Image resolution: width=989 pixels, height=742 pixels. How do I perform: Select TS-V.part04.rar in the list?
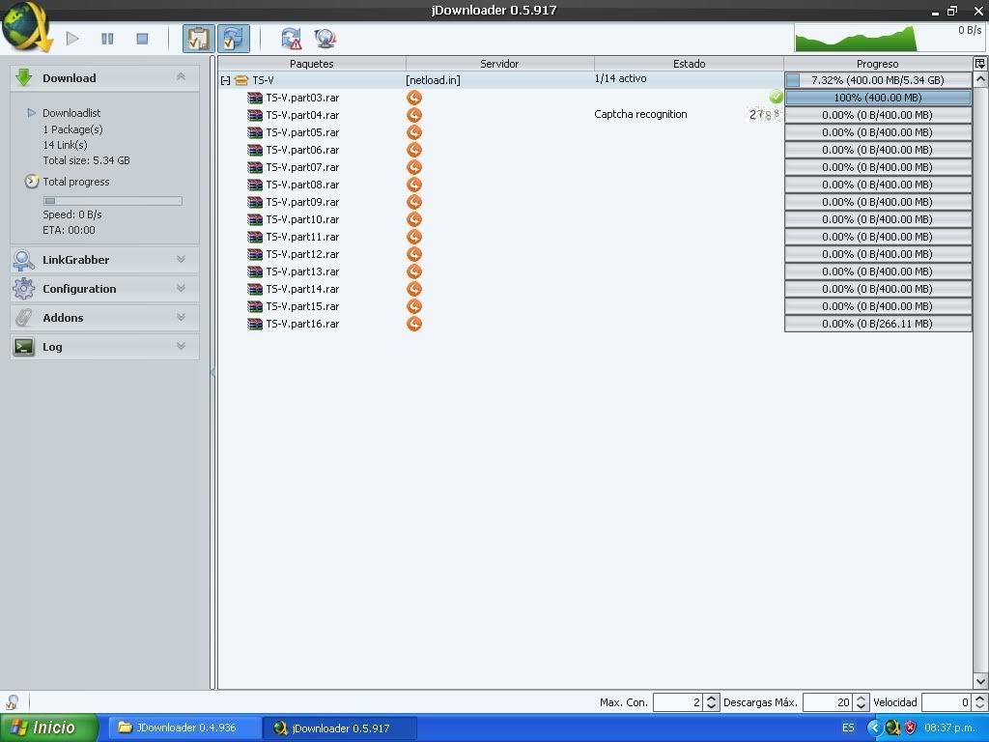tap(302, 116)
